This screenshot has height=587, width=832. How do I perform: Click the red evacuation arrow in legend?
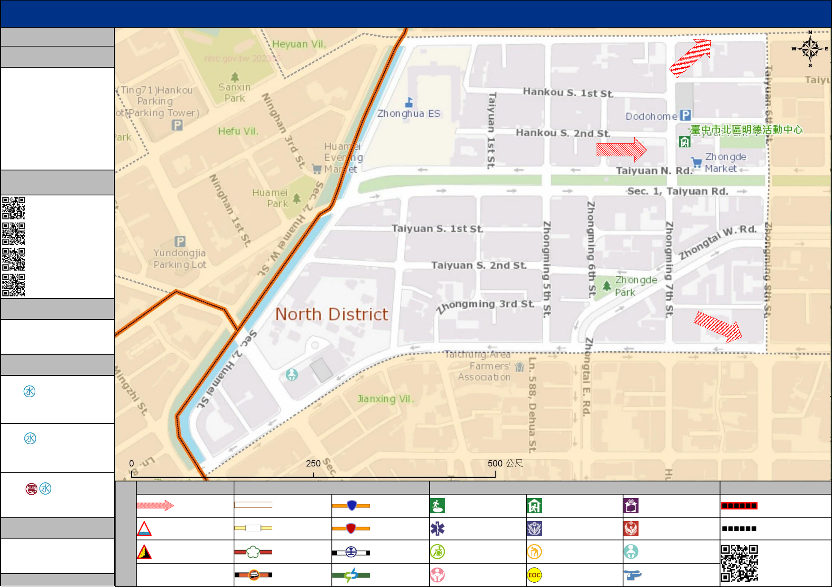click(x=155, y=505)
